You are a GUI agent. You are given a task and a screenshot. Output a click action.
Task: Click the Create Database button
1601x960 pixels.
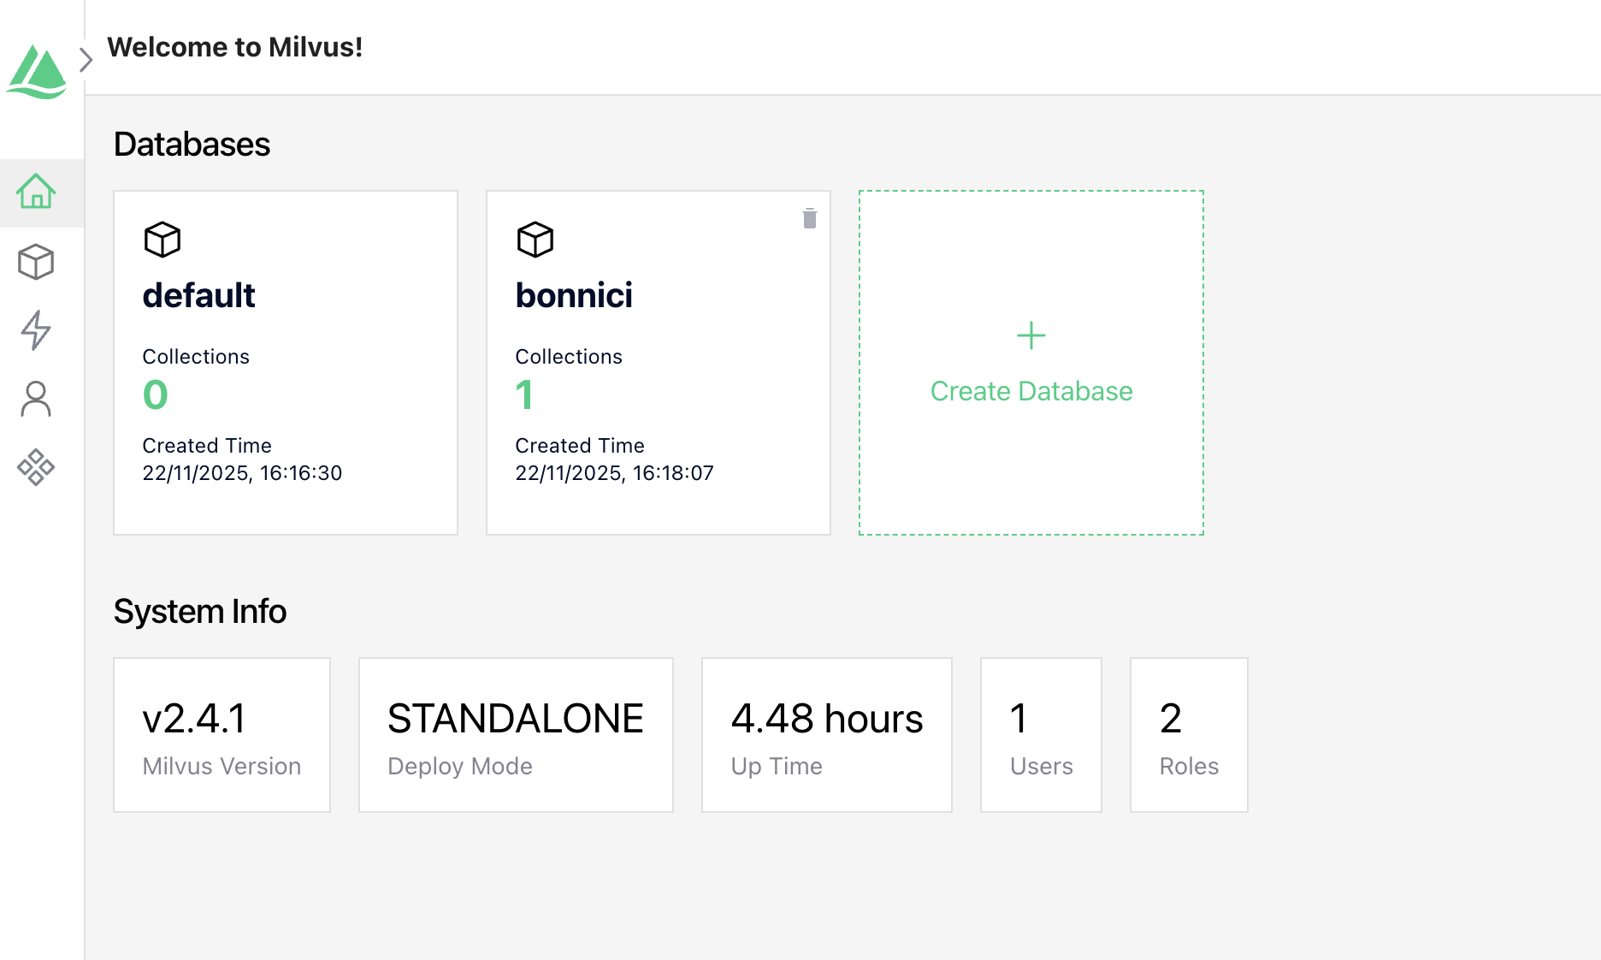click(1031, 391)
